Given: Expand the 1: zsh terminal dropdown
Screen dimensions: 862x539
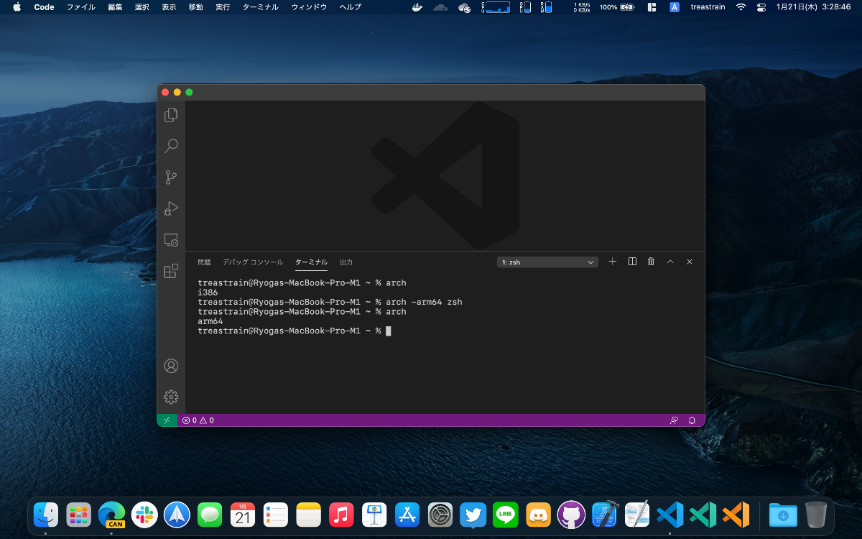Looking at the screenshot, I should pyautogui.click(x=547, y=262).
